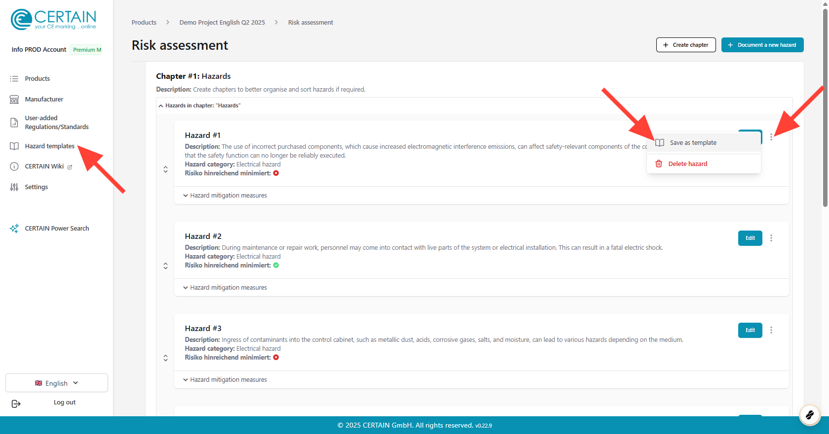Screen dimensions: 829x434
Task: Click the Hazard templates book icon
Action: [14, 146]
